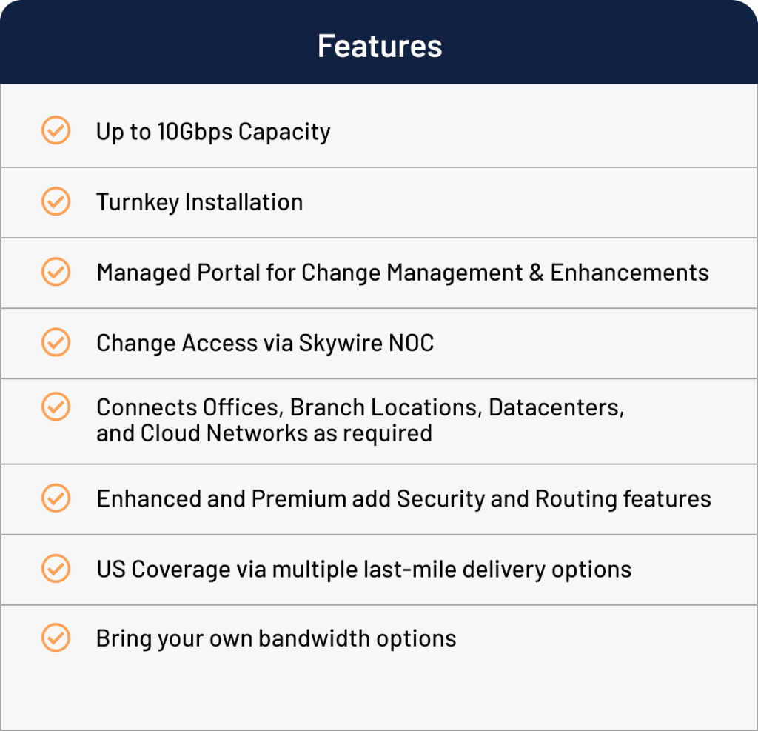Click checkmark icon beside Up to 10Gbps Capacity
Screen dimensions: 758x731
pos(56,130)
